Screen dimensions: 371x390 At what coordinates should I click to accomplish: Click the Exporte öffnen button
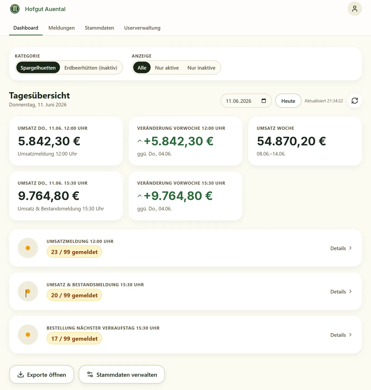[42, 375]
